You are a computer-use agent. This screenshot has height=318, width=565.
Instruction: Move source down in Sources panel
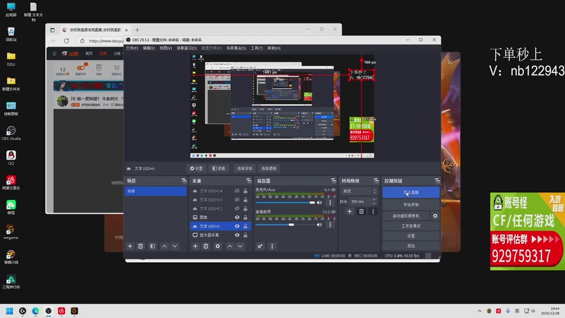pyautogui.click(x=240, y=246)
